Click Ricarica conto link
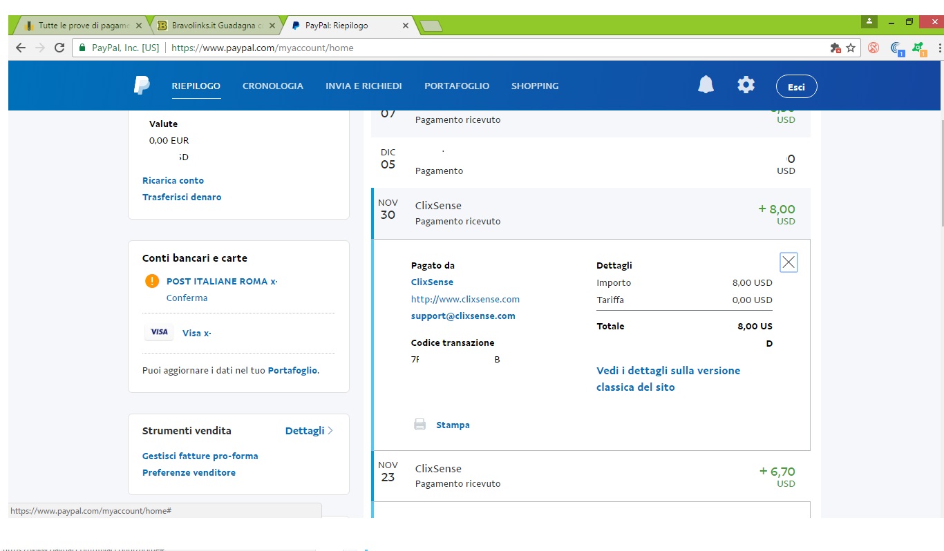 [x=173, y=180]
